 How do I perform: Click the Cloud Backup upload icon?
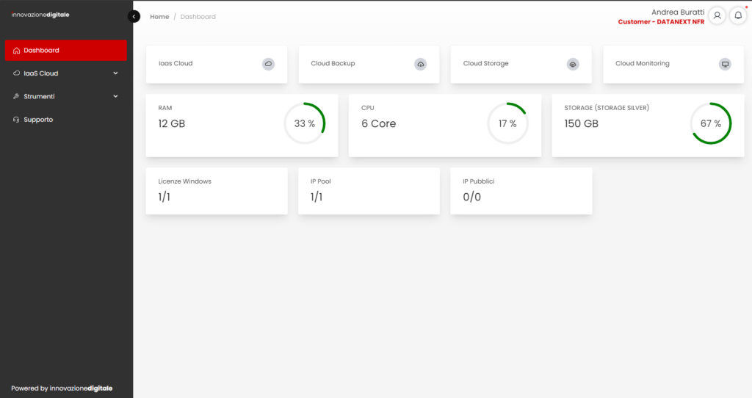(421, 64)
